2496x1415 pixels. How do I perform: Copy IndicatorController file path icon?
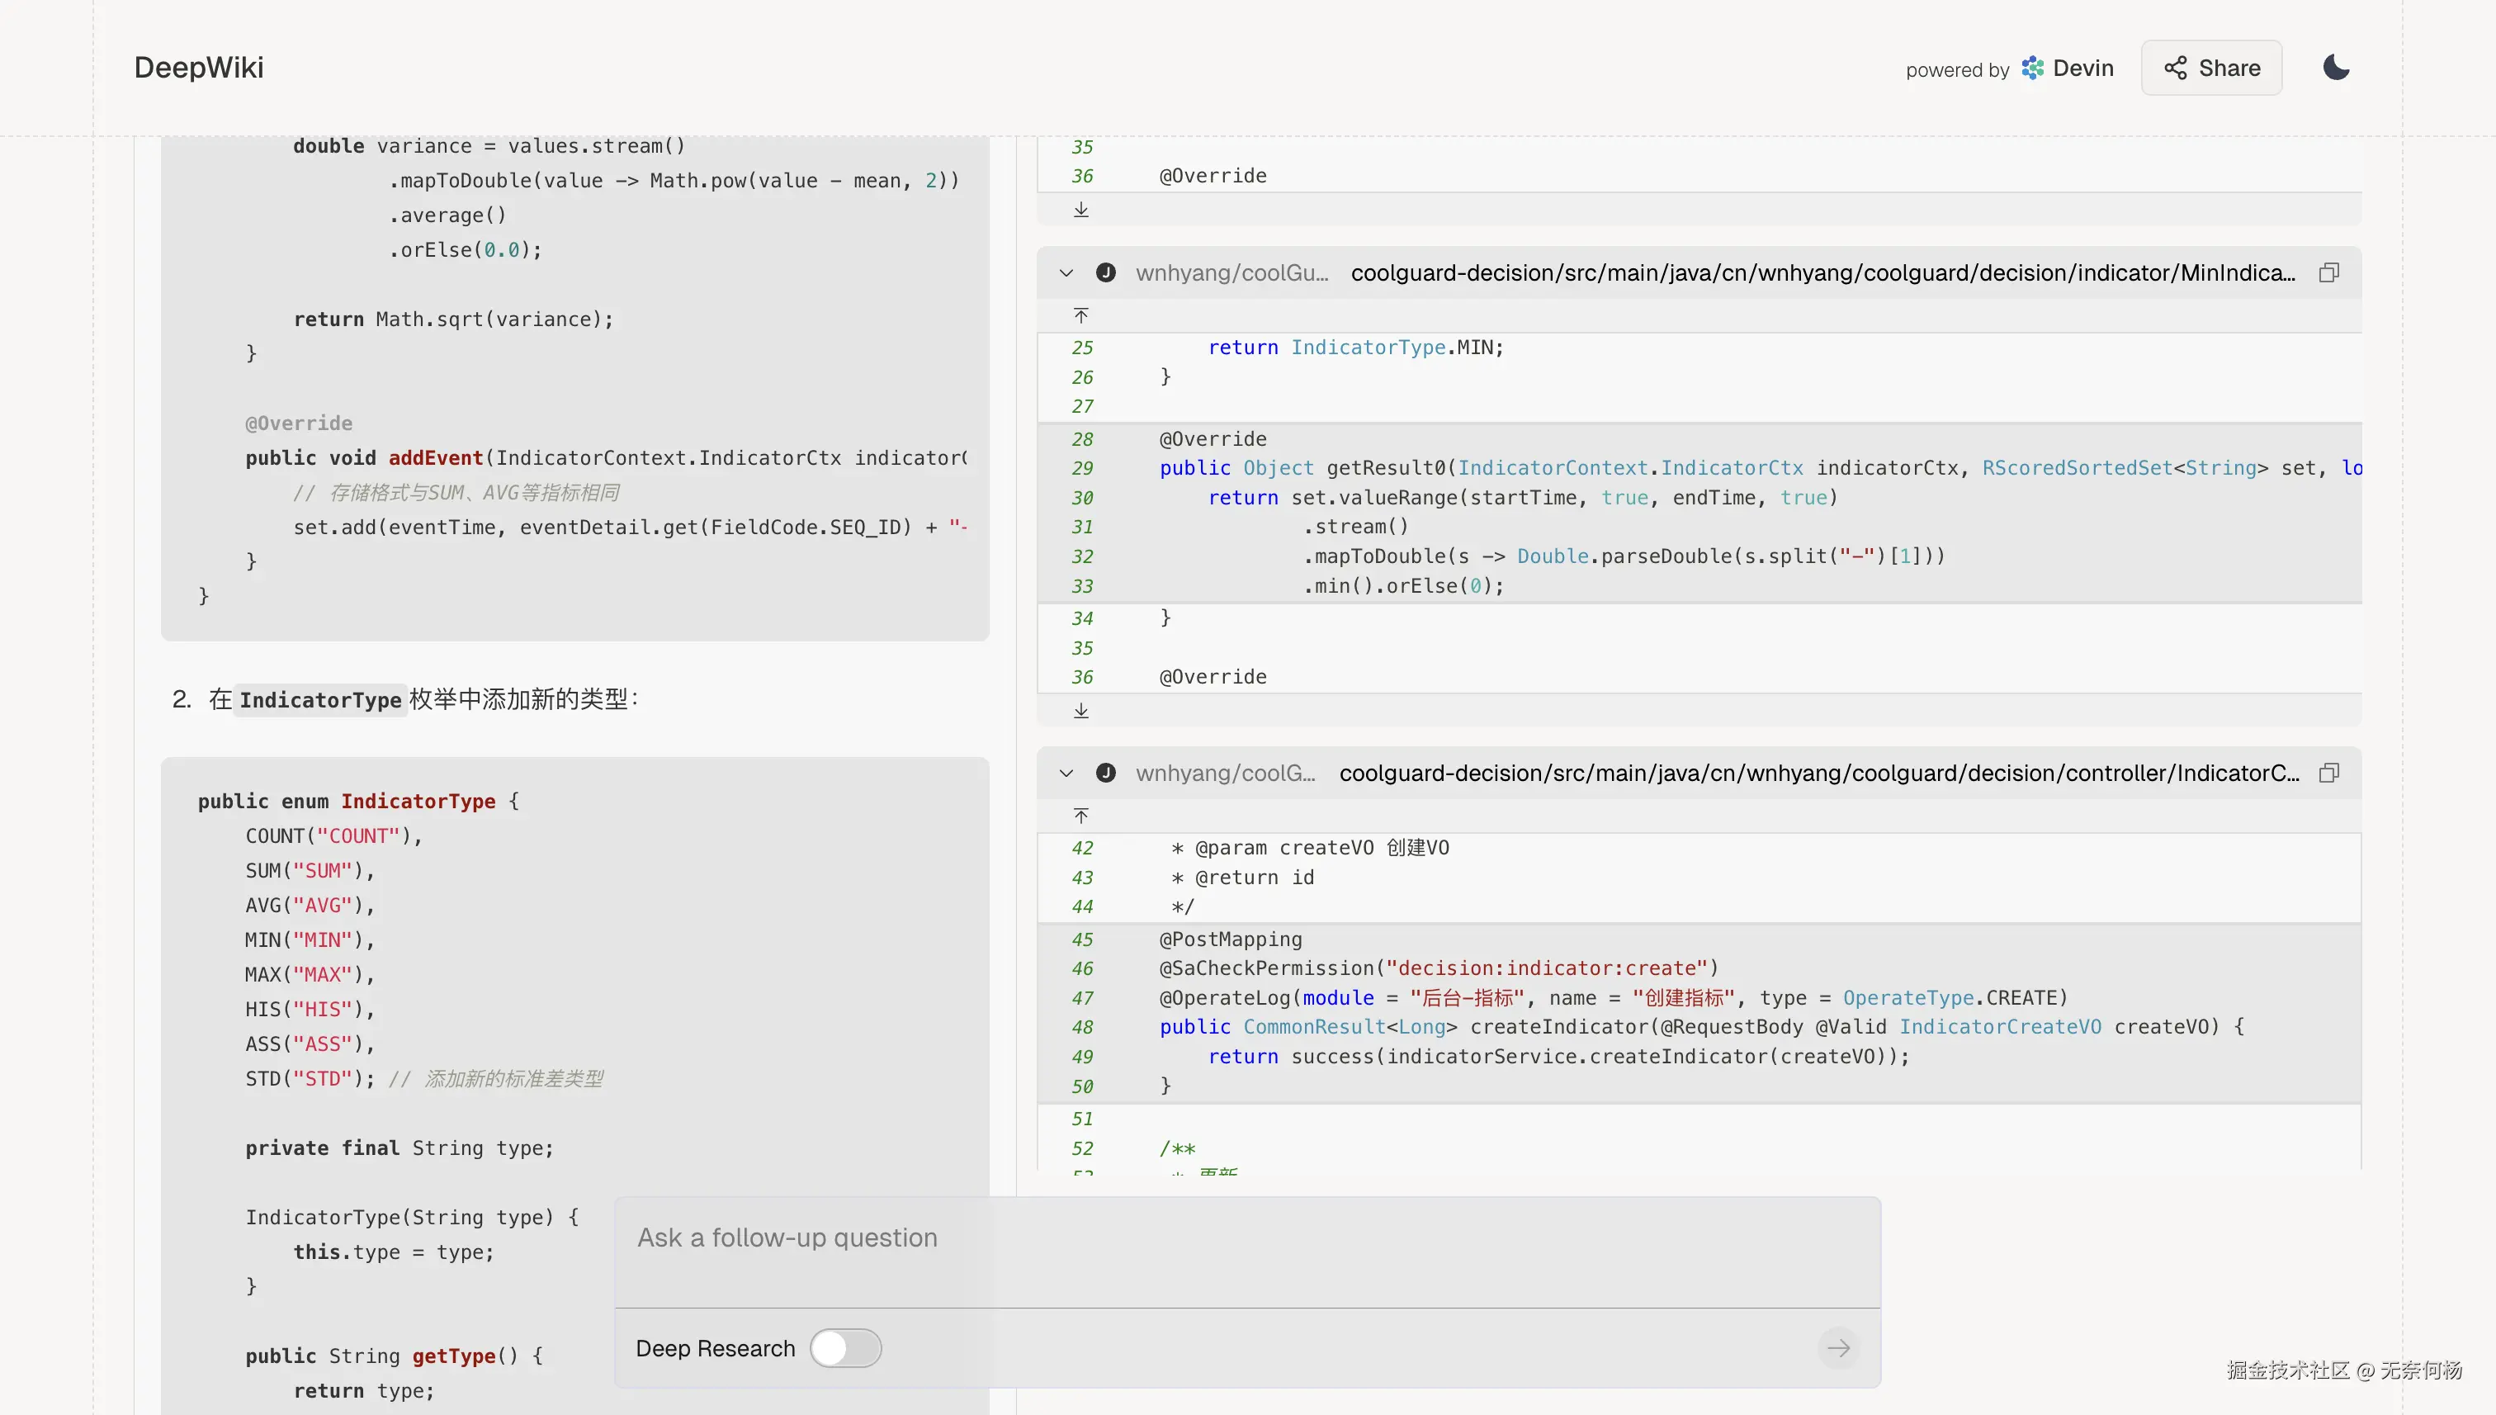click(x=2329, y=774)
